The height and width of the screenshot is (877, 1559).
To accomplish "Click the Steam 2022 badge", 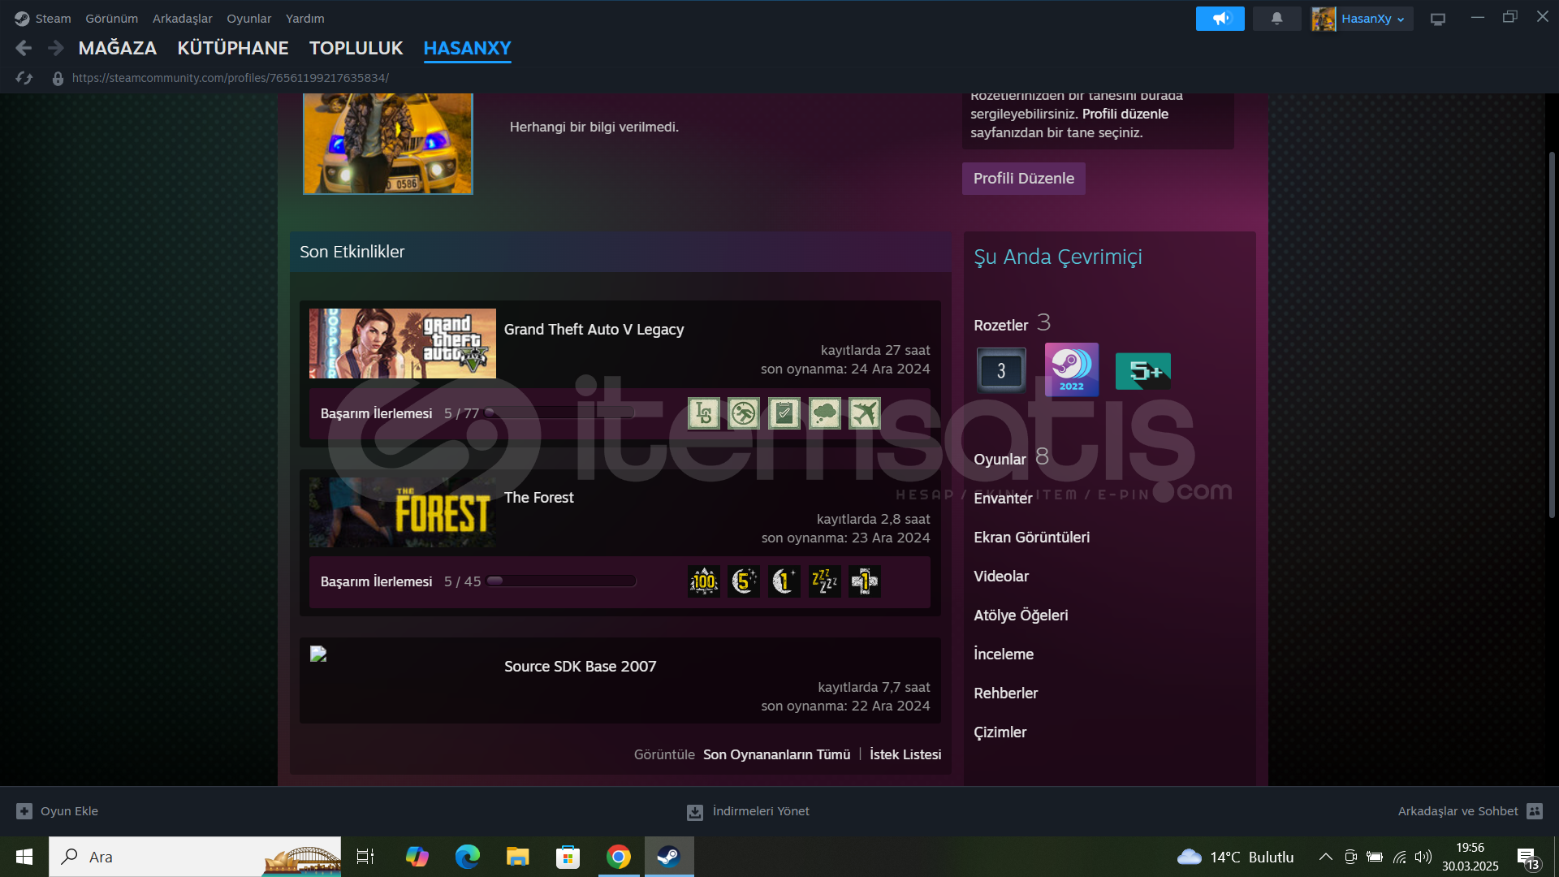I will [1072, 369].
